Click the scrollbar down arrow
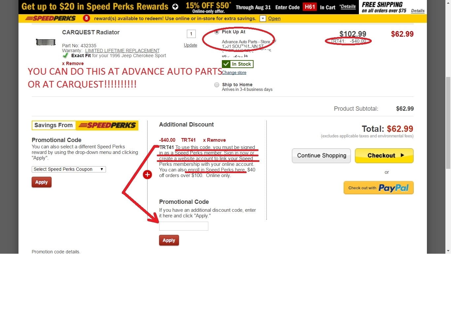The width and height of the screenshot is (451, 333). [448, 251]
